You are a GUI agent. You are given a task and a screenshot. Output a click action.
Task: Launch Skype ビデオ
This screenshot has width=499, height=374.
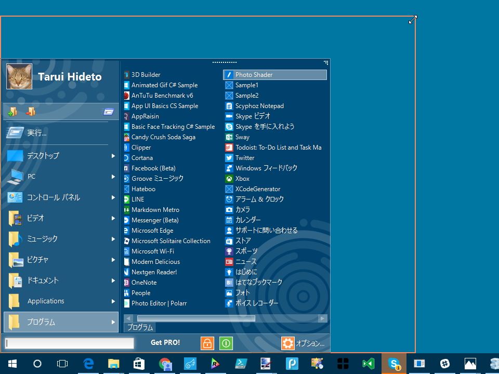(248, 116)
